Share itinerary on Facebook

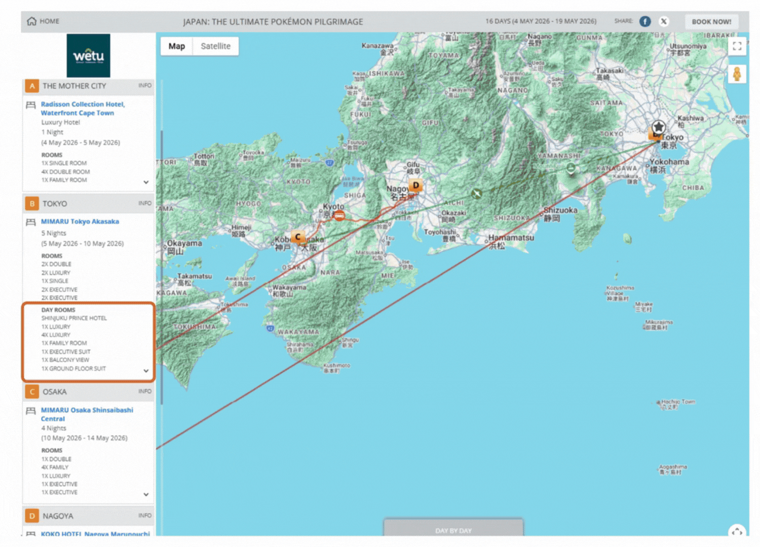point(645,21)
